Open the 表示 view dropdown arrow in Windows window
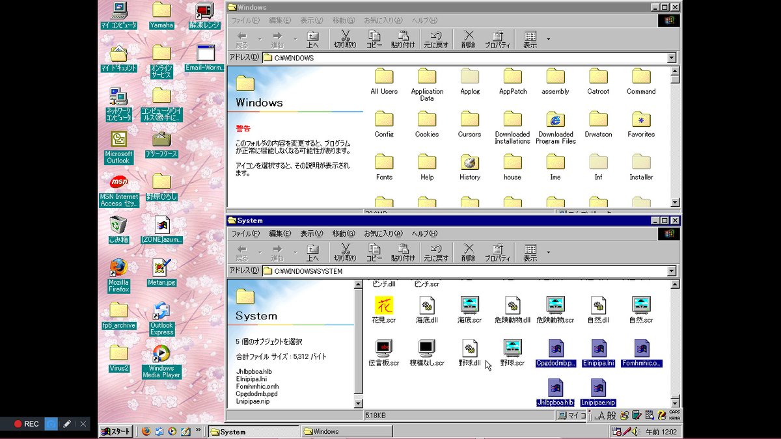The height and width of the screenshot is (439, 781). point(548,39)
